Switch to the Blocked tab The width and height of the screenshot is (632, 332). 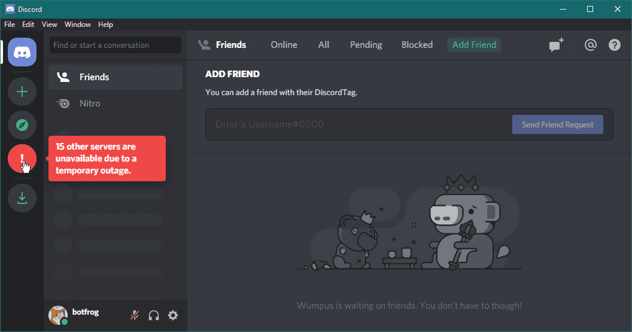[x=417, y=45]
